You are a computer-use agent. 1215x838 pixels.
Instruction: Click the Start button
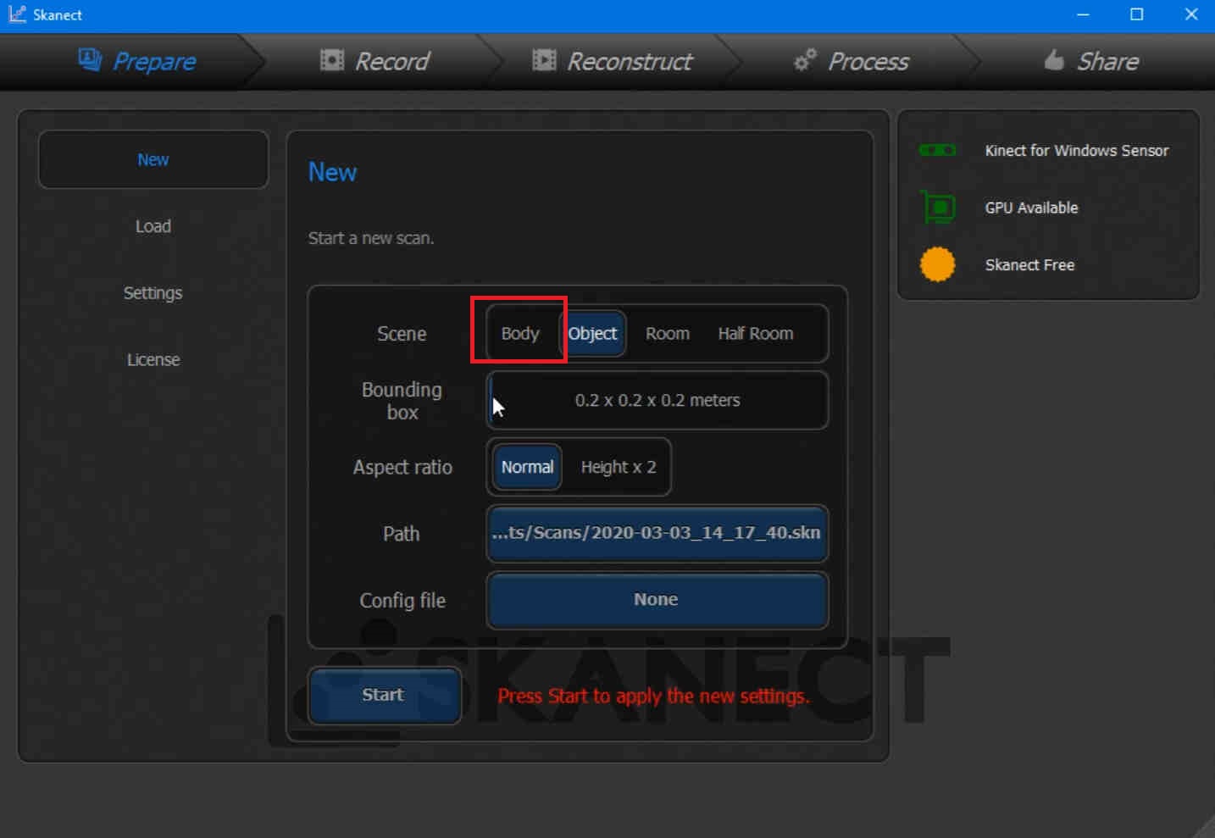[x=385, y=695]
